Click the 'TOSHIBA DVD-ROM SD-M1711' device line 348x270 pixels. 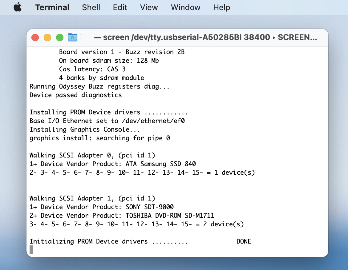(x=122, y=216)
